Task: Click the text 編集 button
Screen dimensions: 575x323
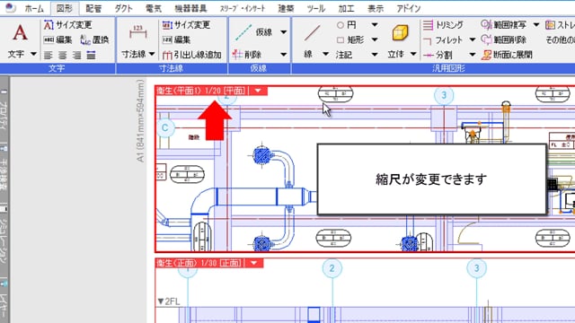Action: pyautogui.click(x=57, y=39)
